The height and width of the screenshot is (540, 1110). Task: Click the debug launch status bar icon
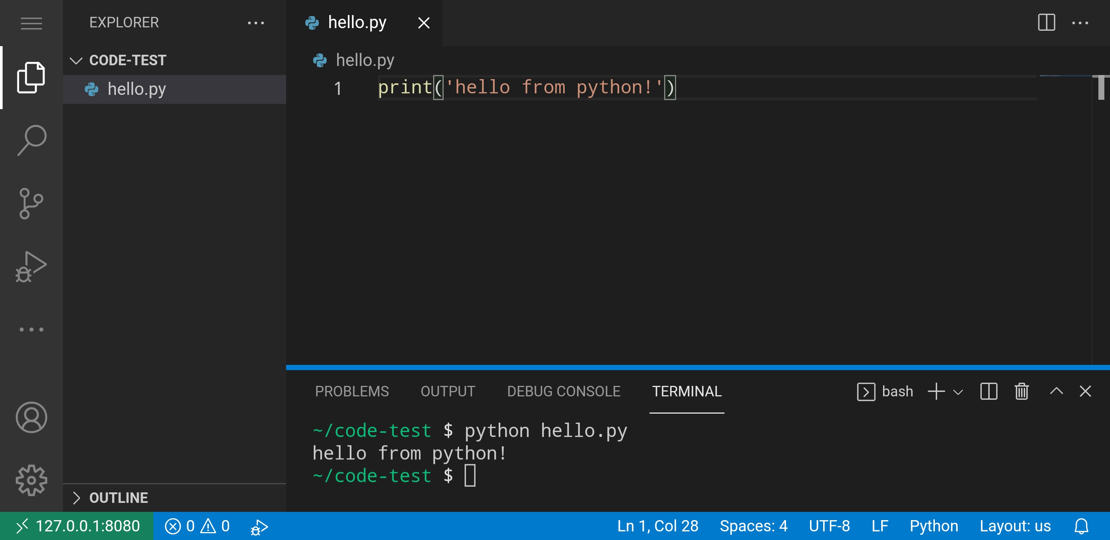[x=259, y=526]
